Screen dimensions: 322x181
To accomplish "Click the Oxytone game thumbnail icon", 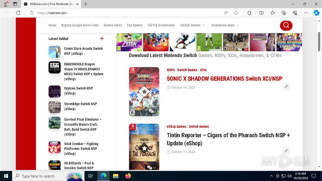I will (x=55, y=92).
